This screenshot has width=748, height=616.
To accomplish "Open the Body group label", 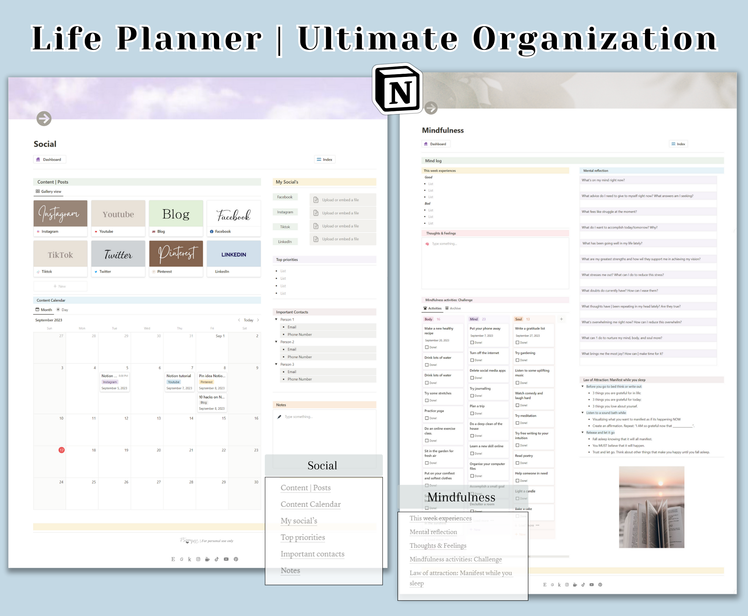I will (429, 319).
